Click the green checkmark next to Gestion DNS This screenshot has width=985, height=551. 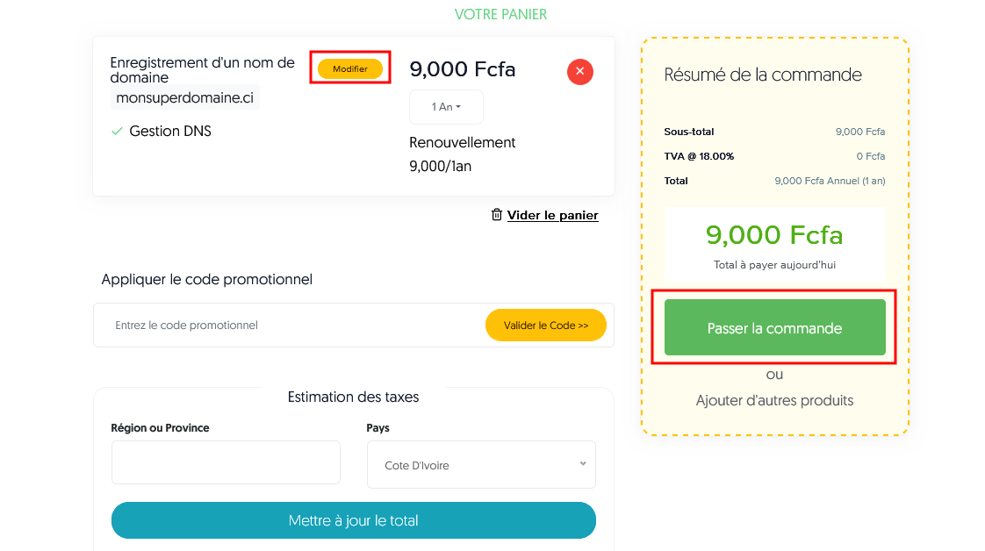point(117,132)
